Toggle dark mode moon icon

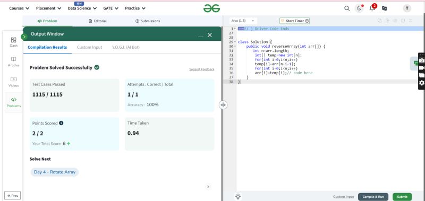(x=359, y=8)
